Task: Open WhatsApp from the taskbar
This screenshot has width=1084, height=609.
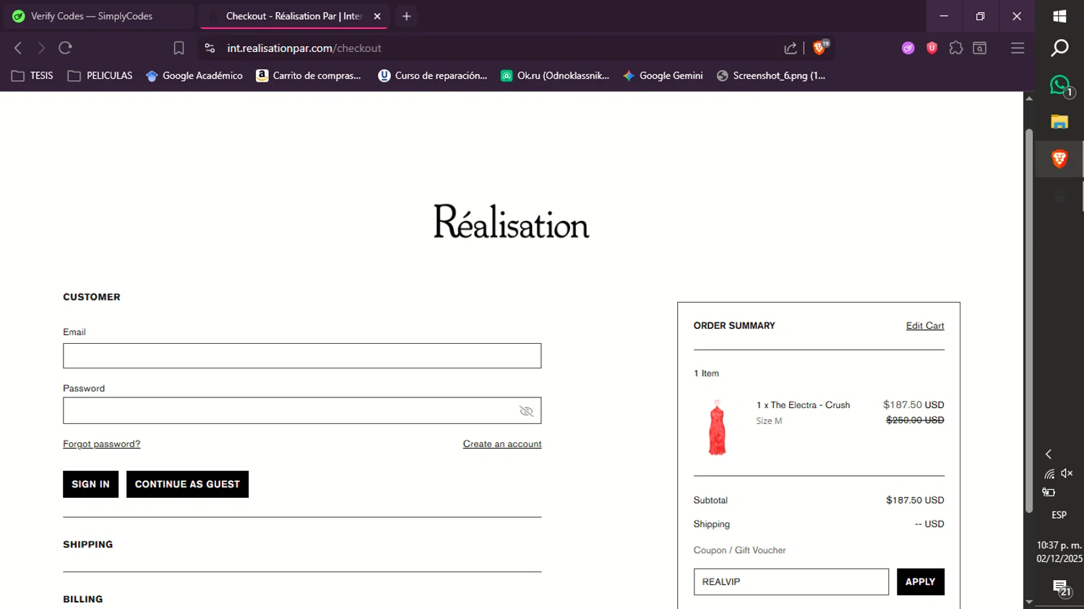Action: tap(1059, 86)
